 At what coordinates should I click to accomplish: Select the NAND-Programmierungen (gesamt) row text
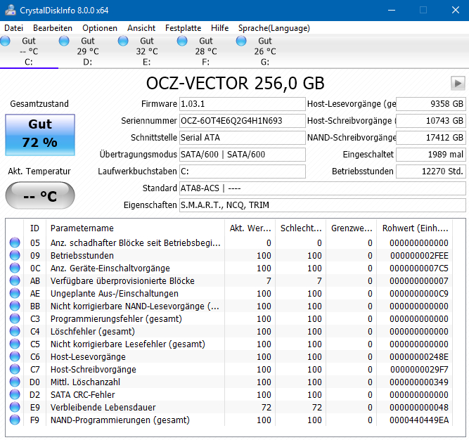(120, 420)
